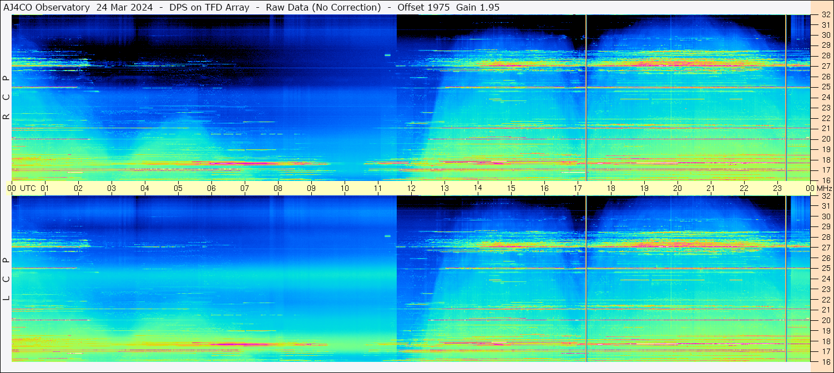Click the 'L C P' vertical panel label
The image size is (834, 373).
6,279
